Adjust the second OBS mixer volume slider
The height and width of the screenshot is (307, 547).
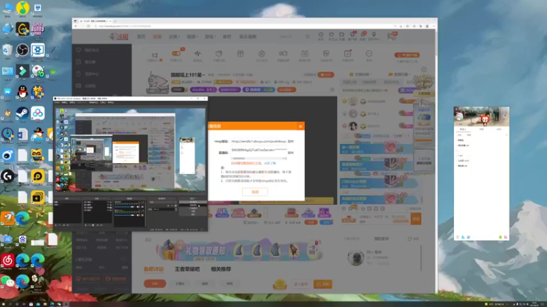coord(124,215)
